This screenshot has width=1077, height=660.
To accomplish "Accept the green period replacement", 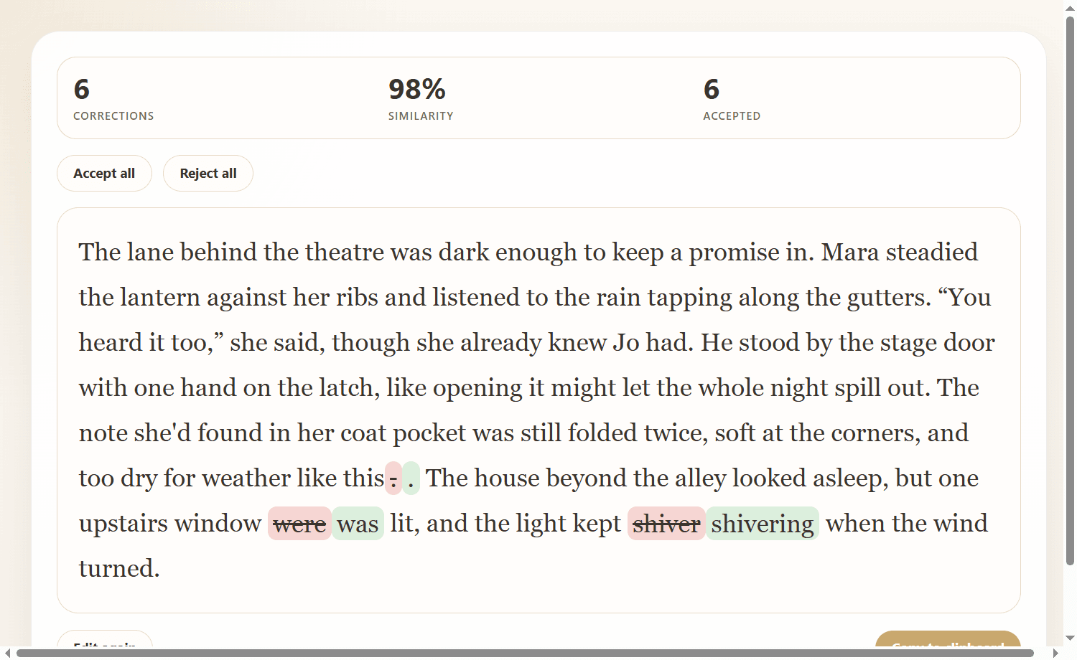I will 410,478.
